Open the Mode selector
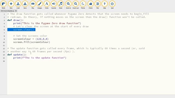175x98 pixels. click(x=4, y=5)
